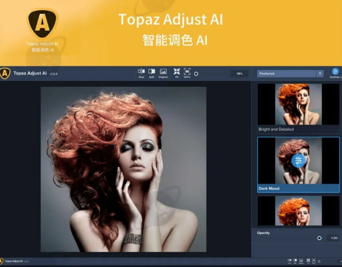The width and height of the screenshot is (342, 267).
Task: Enable Split view in the top toolbar
Action: click(152, 73)
